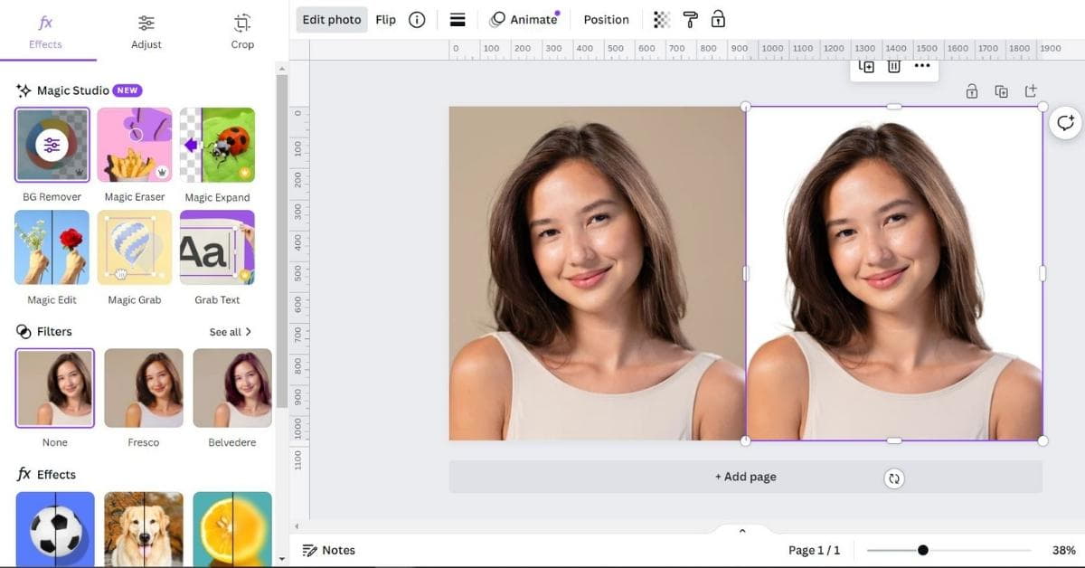1085x568 pixels.
Task: Open the Notes panel
Action: [x=329, y=550]
